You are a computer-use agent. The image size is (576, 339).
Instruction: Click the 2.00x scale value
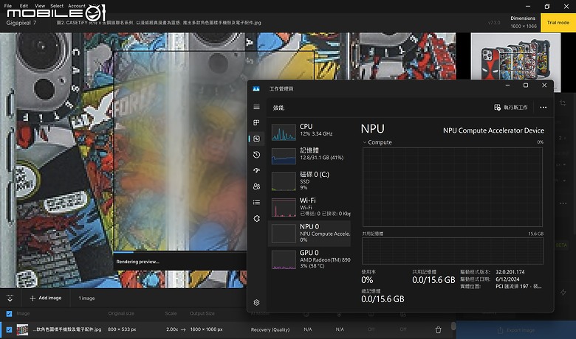point(172,329)
